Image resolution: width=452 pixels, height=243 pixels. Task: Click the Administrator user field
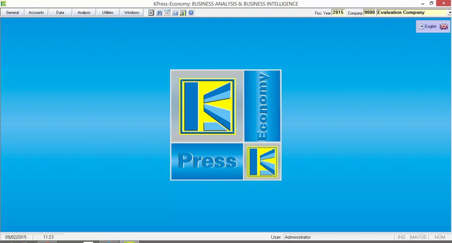pos(338,237)
